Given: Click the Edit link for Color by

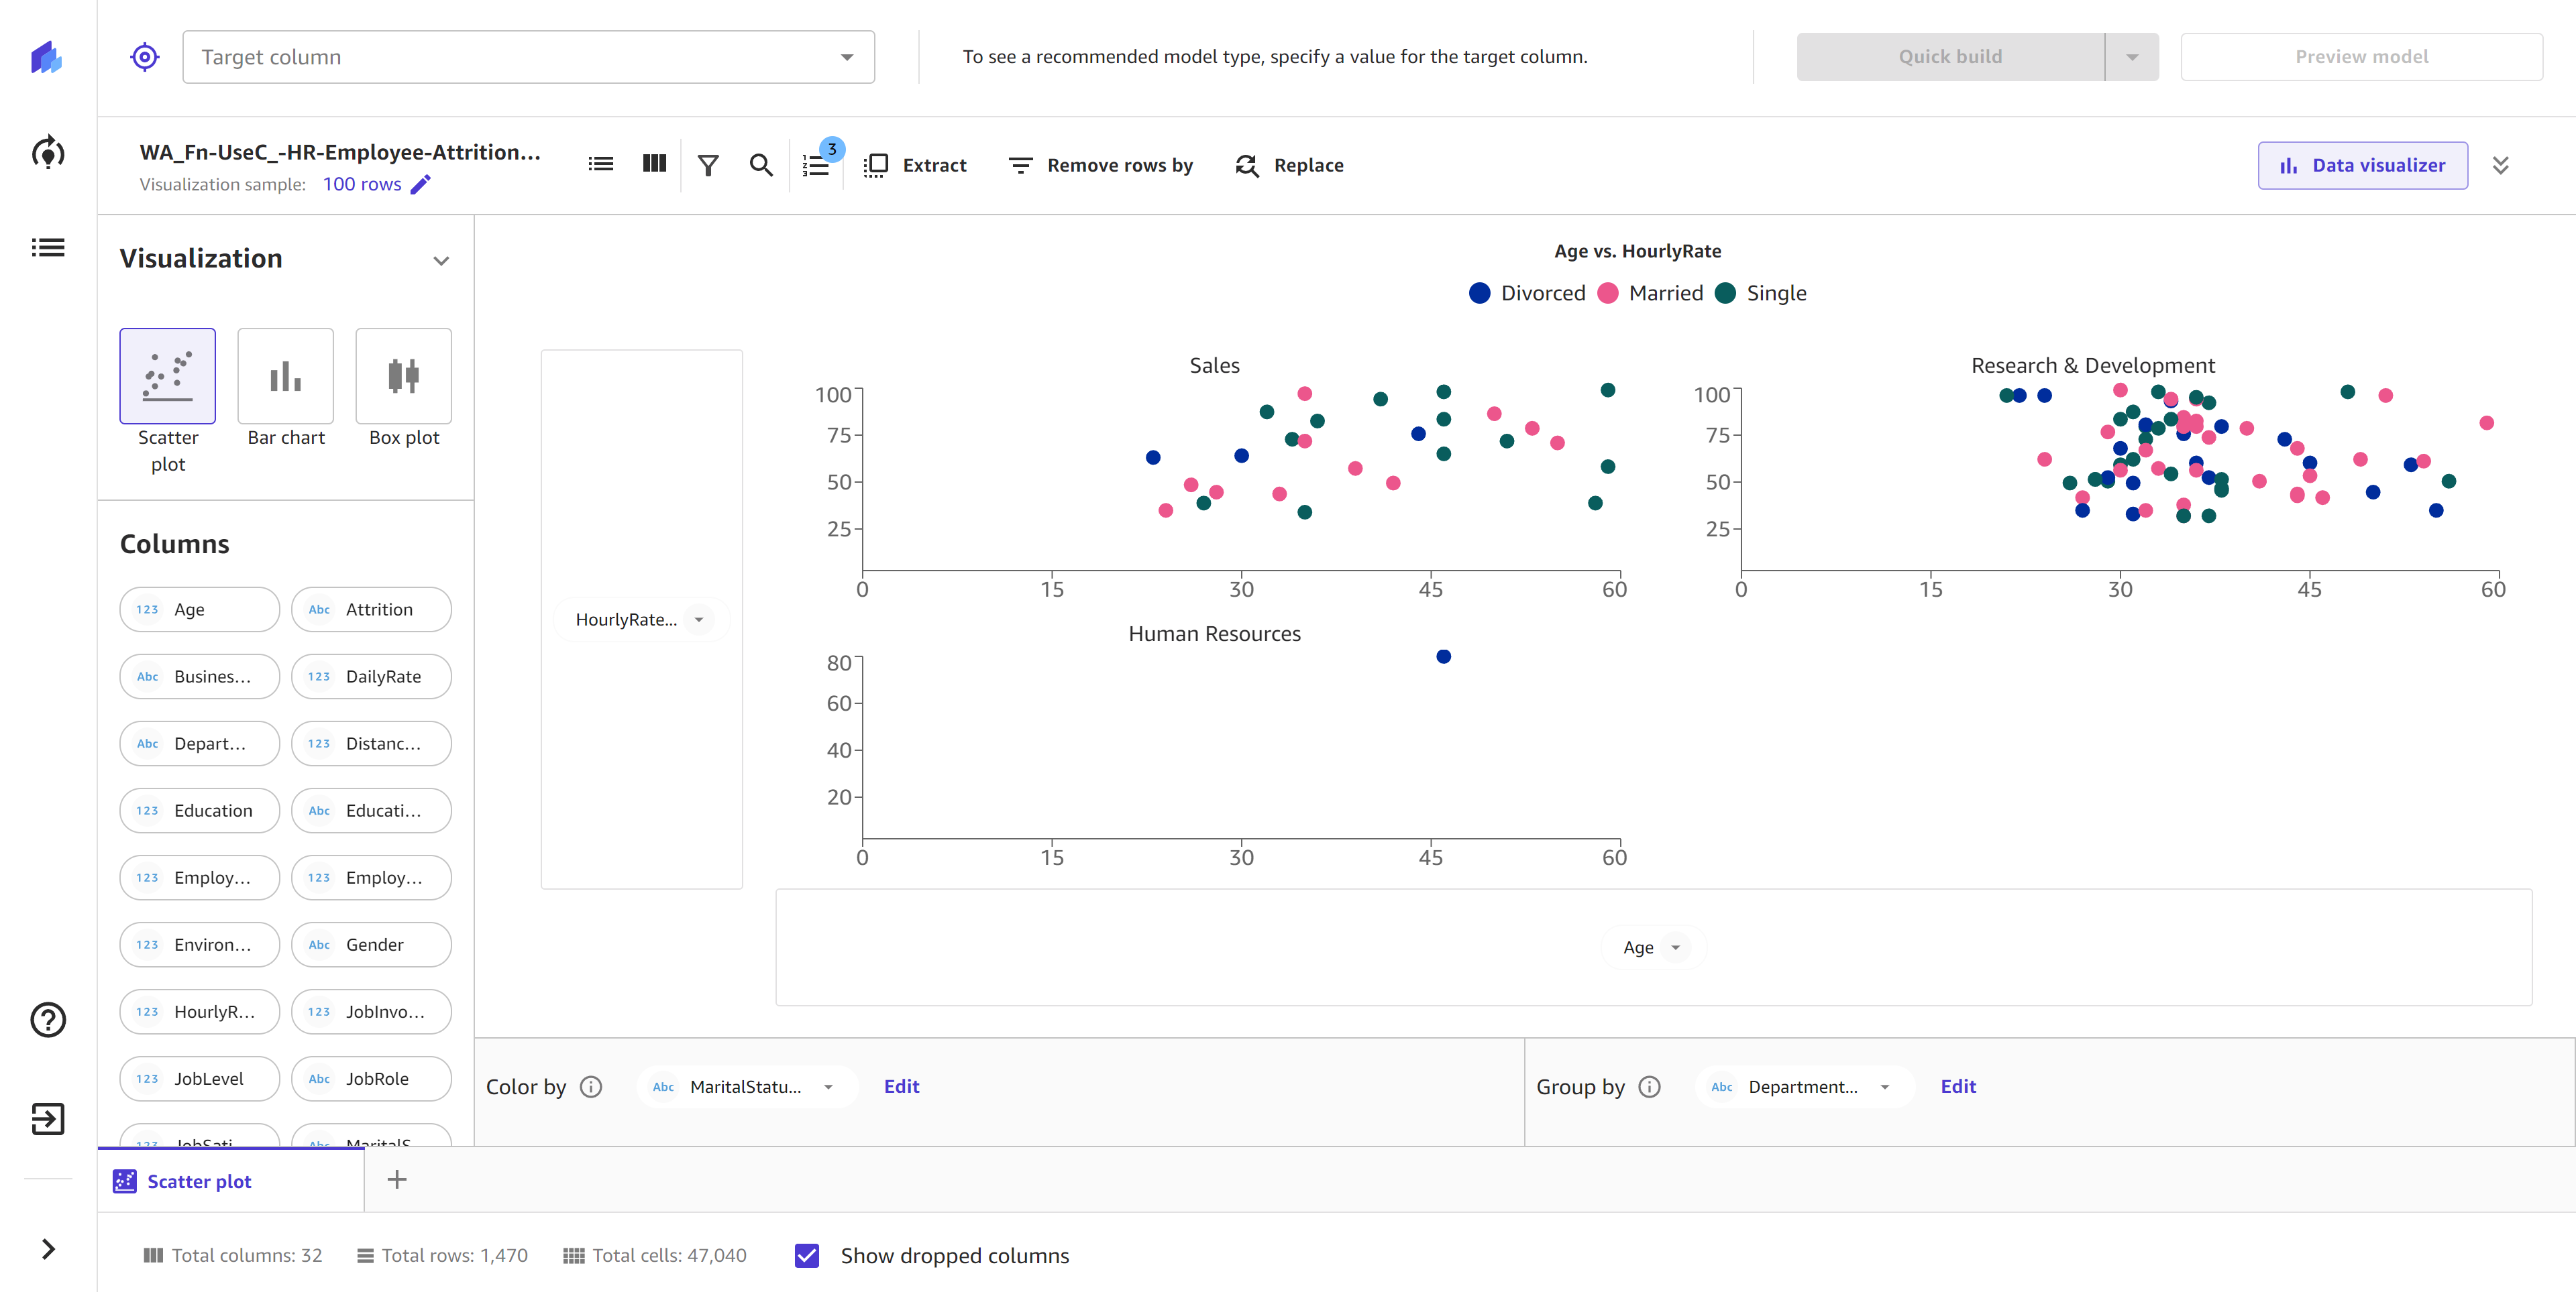Looking at the screenshot, I should [902, 1086].
